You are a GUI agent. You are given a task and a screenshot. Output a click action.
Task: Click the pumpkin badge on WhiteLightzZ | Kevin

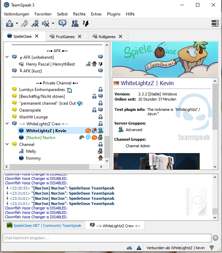[x=88, y=130]
